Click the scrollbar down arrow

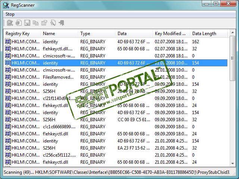[x=233, y=164]
